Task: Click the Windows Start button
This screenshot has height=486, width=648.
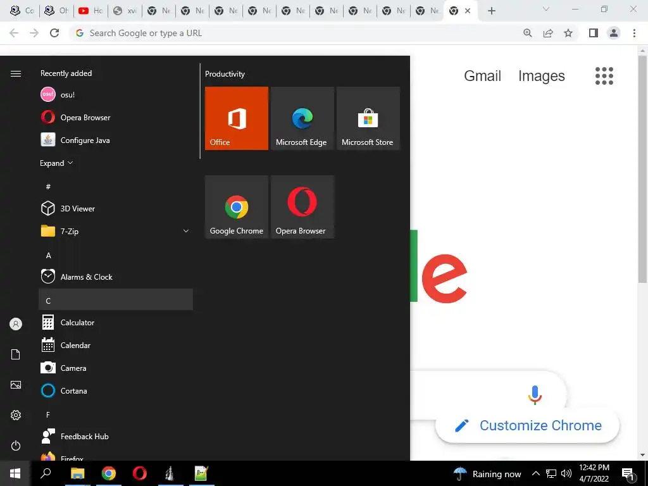Action: coord(15,473)
